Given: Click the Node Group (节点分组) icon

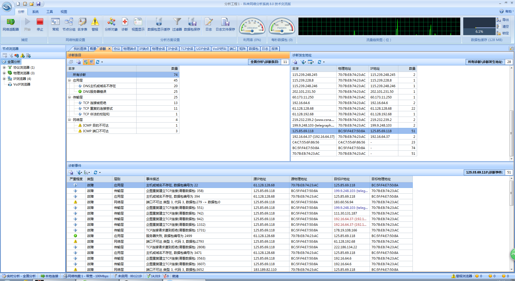Looking at the screenshot, I should coord(69,22).
